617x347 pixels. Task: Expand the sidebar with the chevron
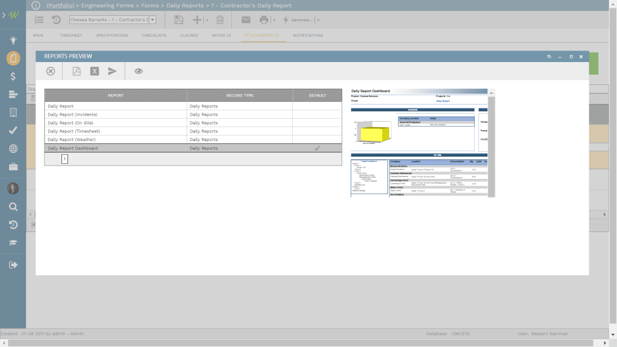click(x=4, y=15)
